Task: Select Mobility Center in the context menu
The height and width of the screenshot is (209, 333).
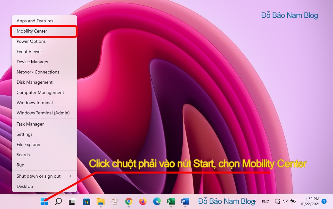Action: (44, 31)
